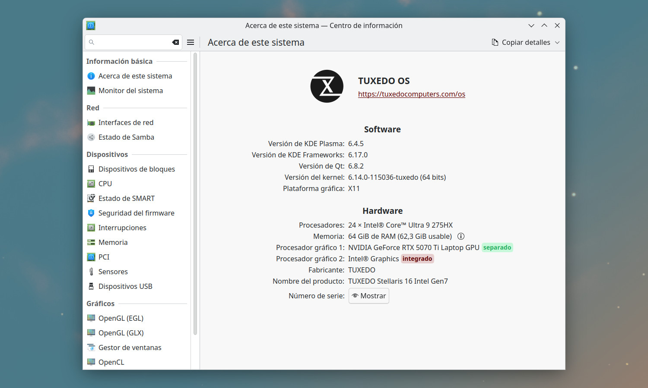The width and height of the screenshot is (648, 388).
Task: Open Gestor de ventanas section
Action: tap(130, 347)
